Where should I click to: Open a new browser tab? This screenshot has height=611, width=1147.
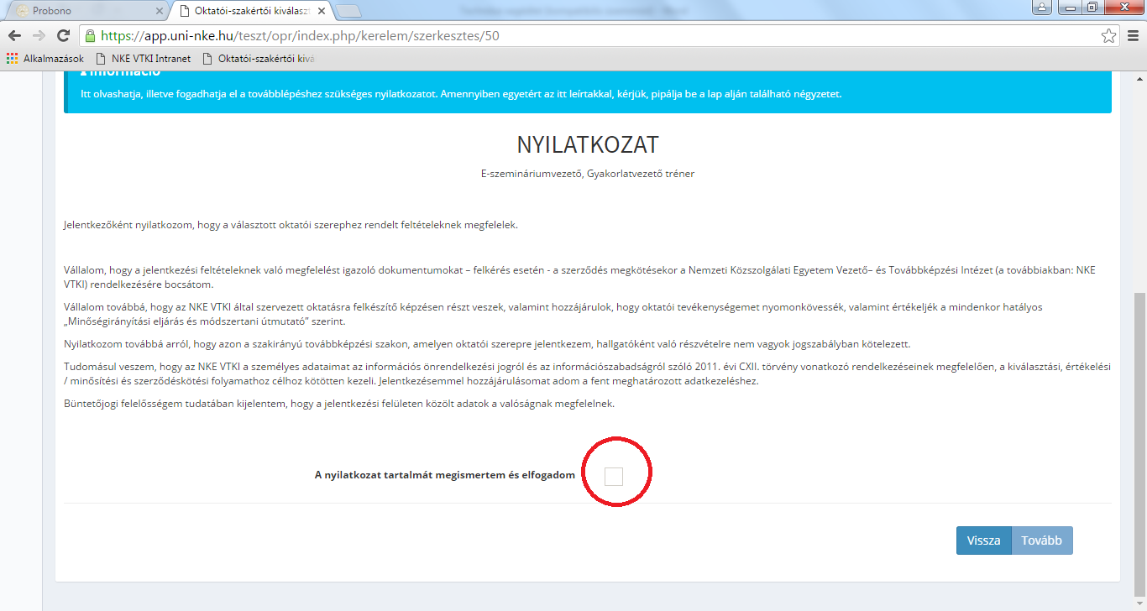click(x=348, y=11)
